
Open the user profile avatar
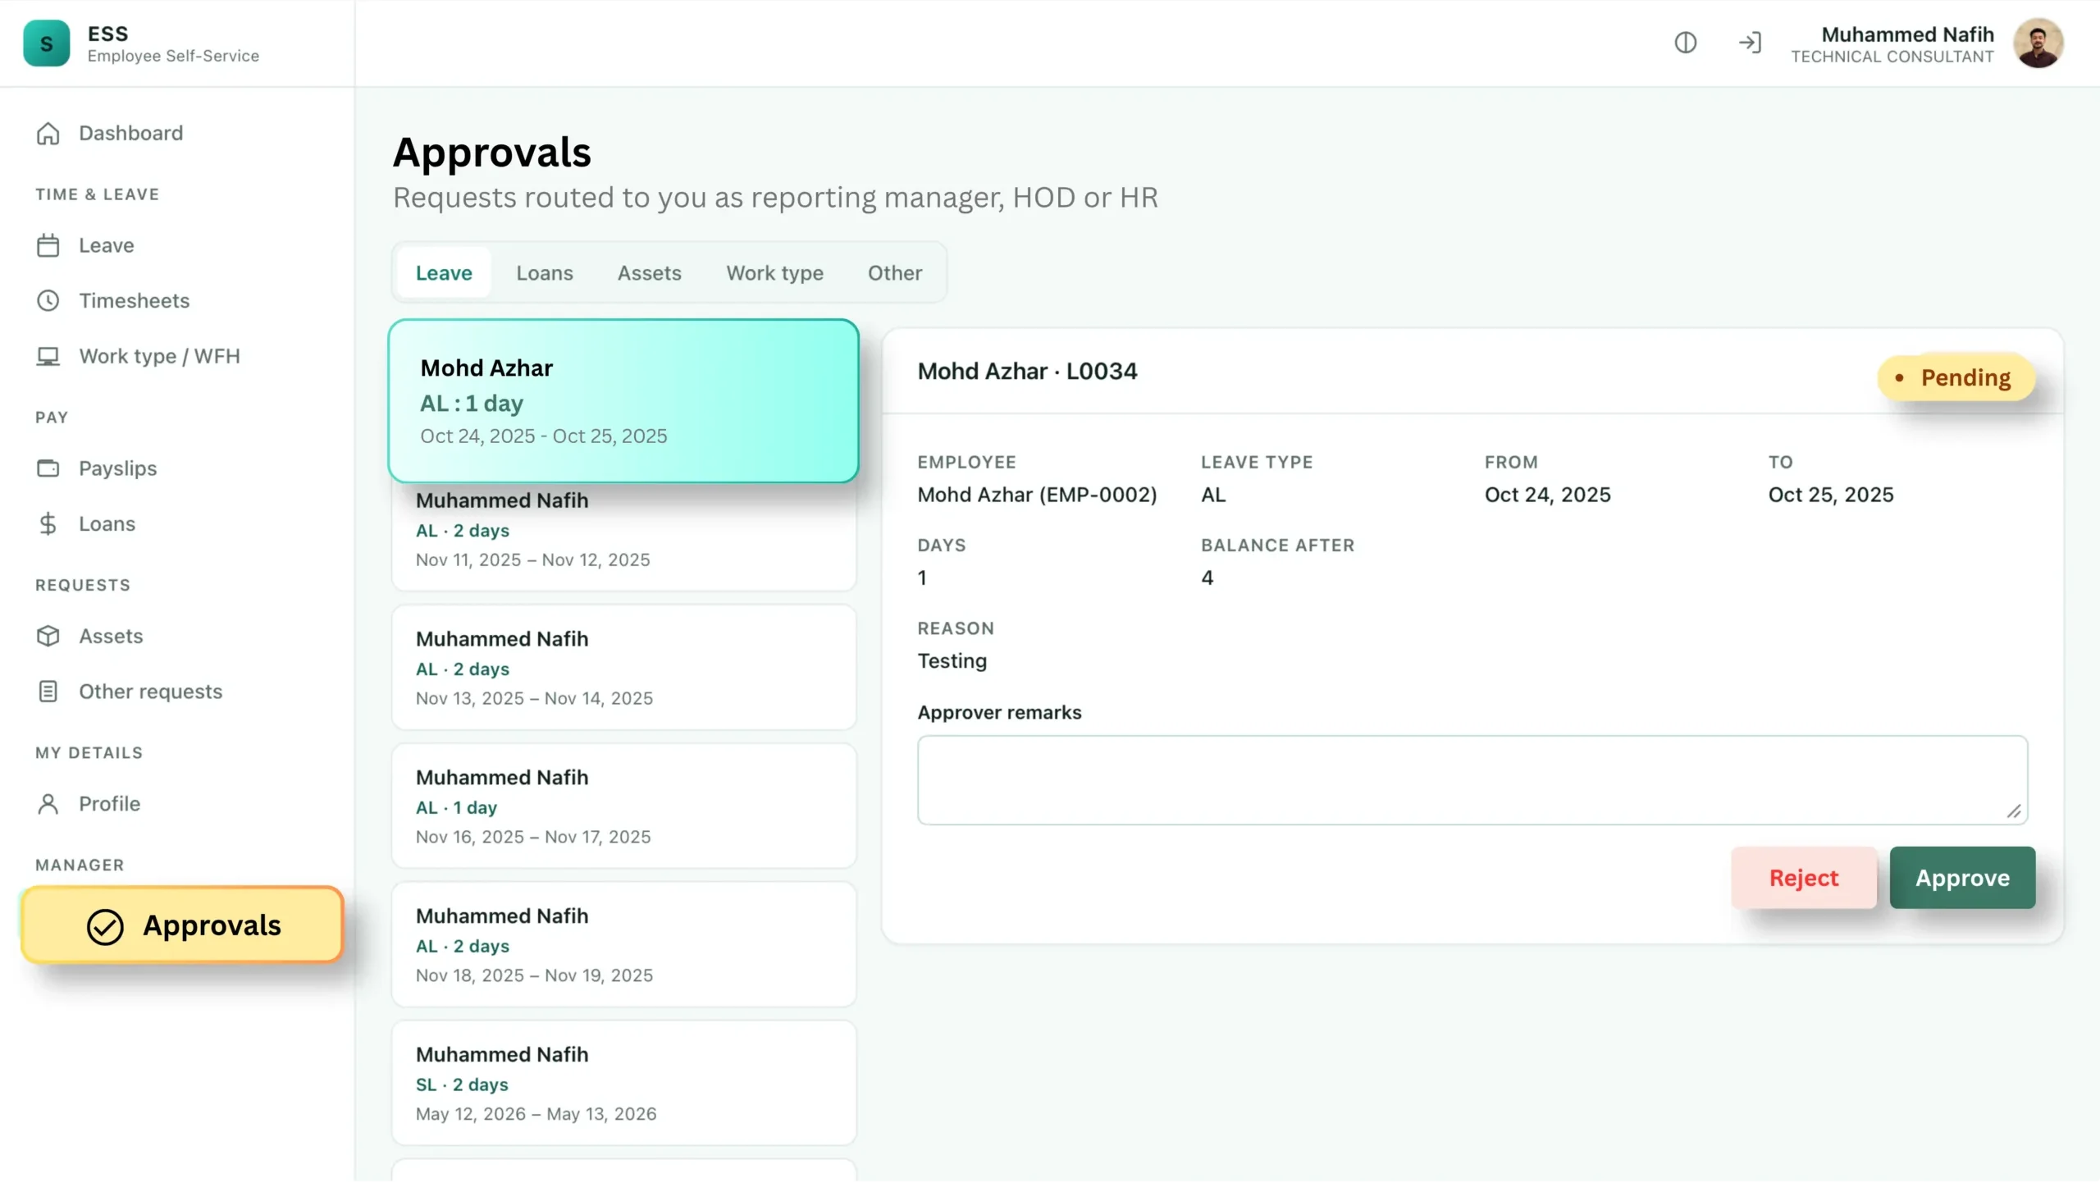[2038, 43]
